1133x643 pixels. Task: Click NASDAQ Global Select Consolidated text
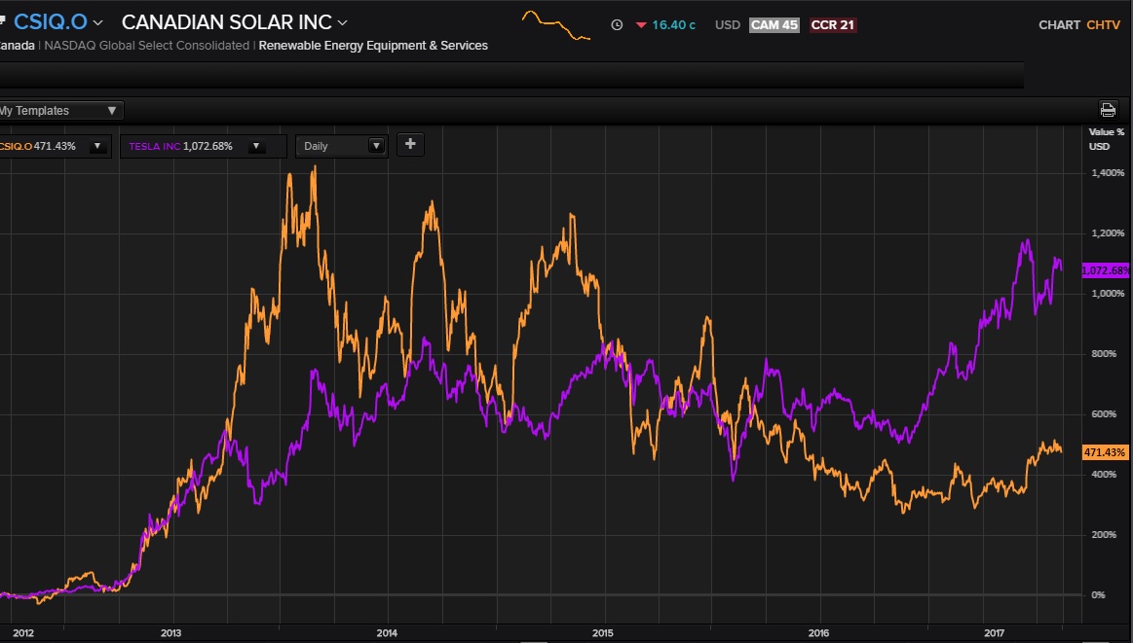click(x=147, y=46)
